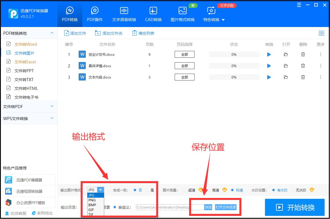Image resolution: width=330 pixels, height=219 pixels.
Task: Open output folder icon for 具体详情.docx
Action: coord(286,66)
